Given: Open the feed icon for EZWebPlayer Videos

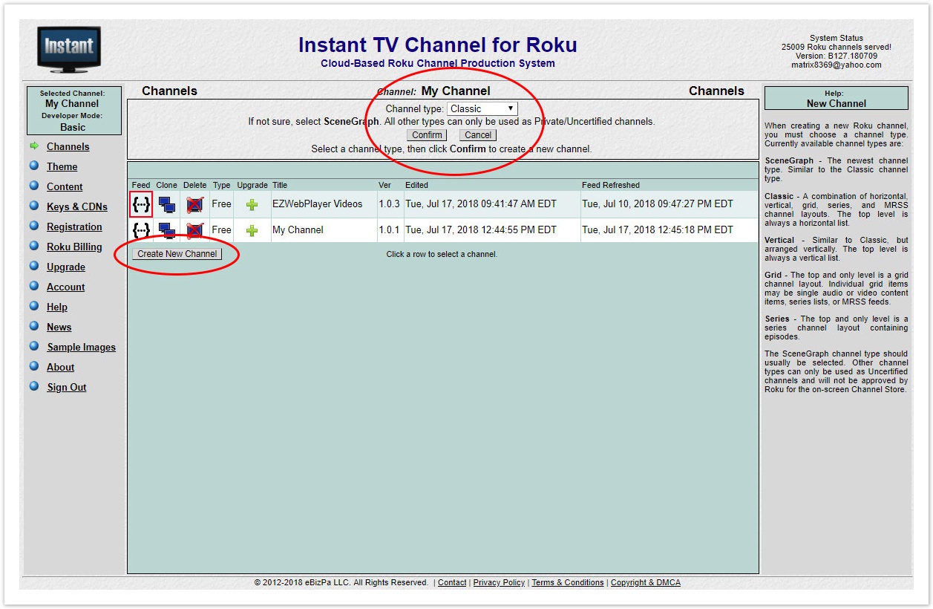Looking at the screenshot, I should pyautogui.click(x=141, y=204).
